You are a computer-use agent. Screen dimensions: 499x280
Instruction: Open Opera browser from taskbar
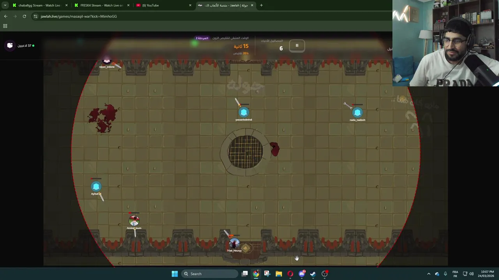290,274
